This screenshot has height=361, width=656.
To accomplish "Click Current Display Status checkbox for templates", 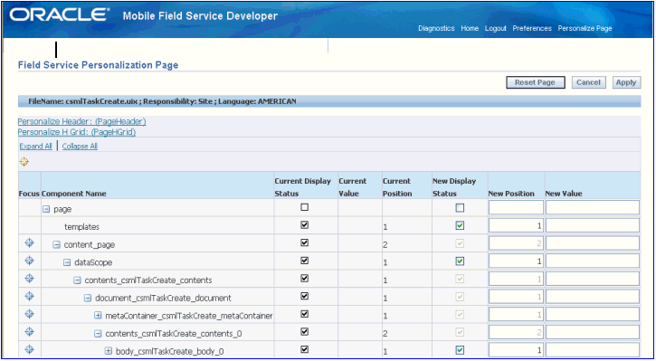I will pos(305,224).
